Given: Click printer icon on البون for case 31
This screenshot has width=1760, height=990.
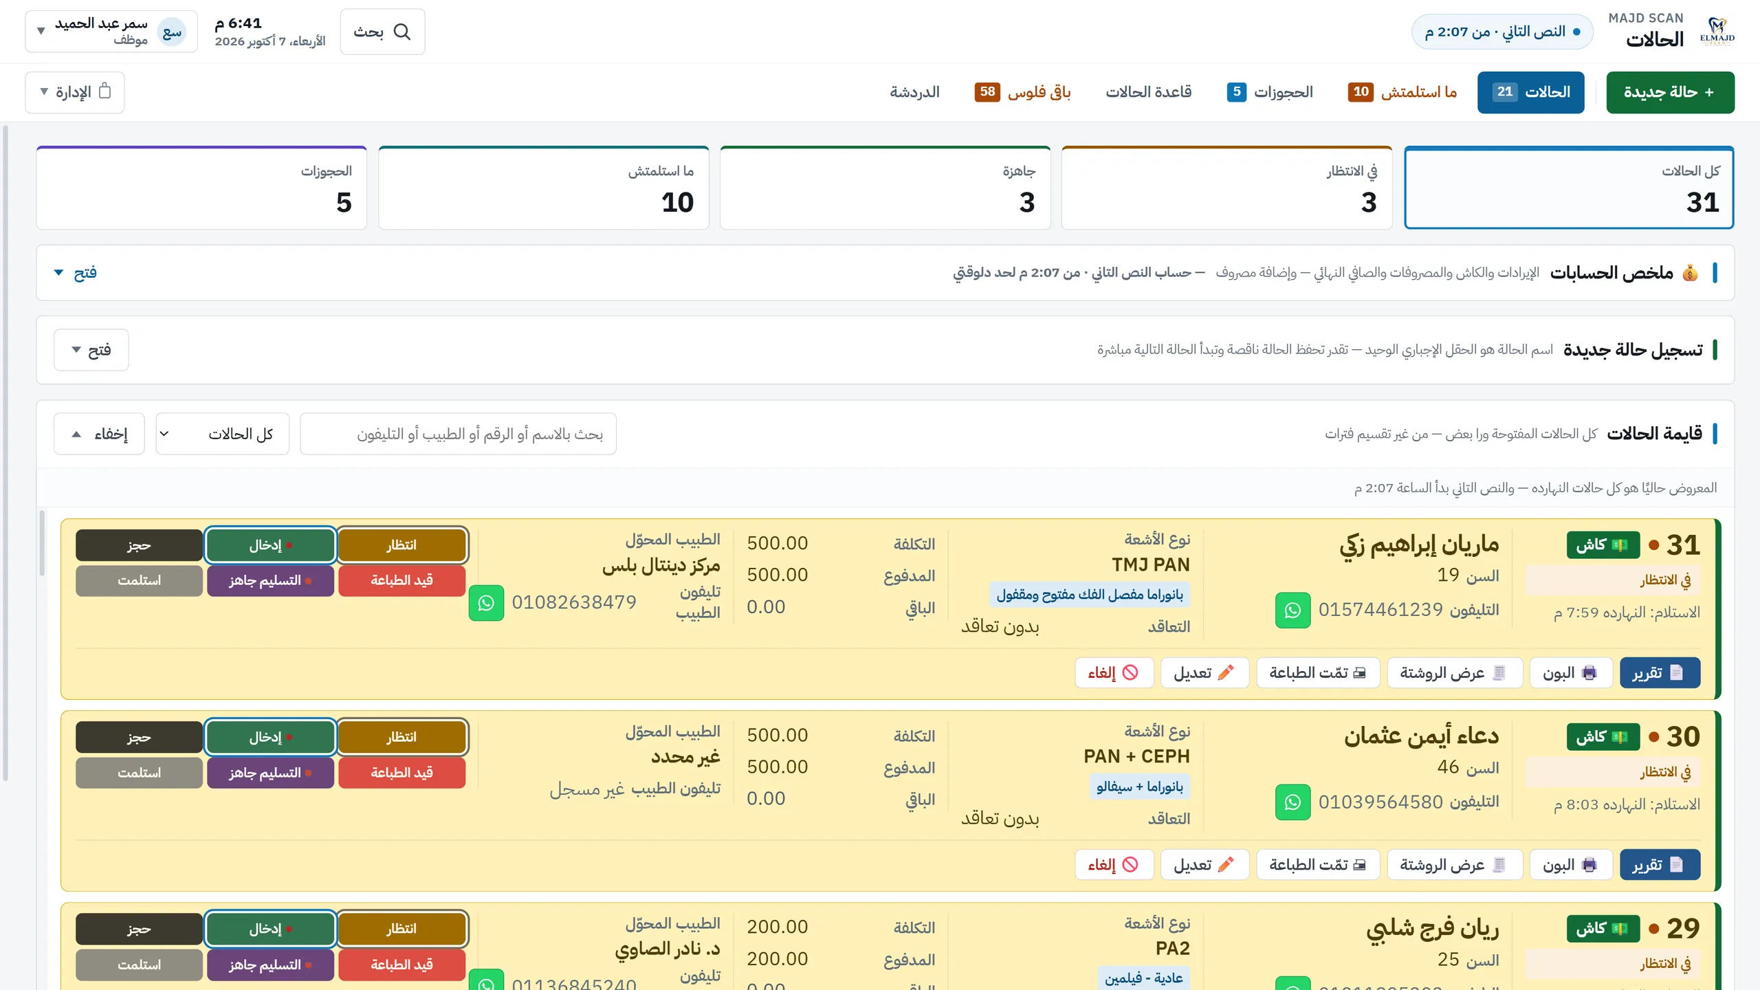Looking at the screenshot, I should (x=1589, y=672).
